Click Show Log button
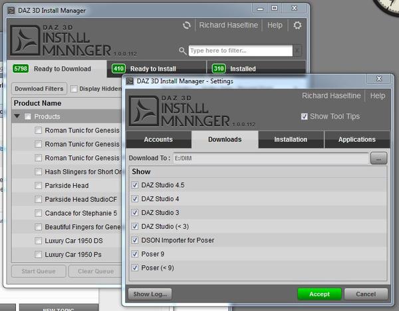This screenshot has width=399, height=311. (150, 294)
